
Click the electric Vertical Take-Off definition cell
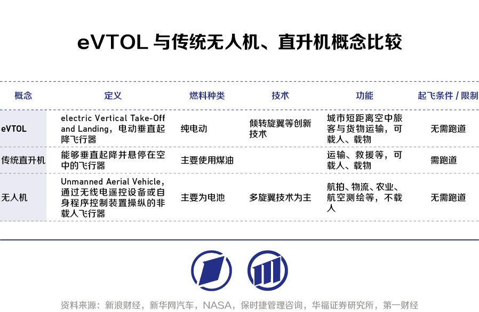coord(113,129)
